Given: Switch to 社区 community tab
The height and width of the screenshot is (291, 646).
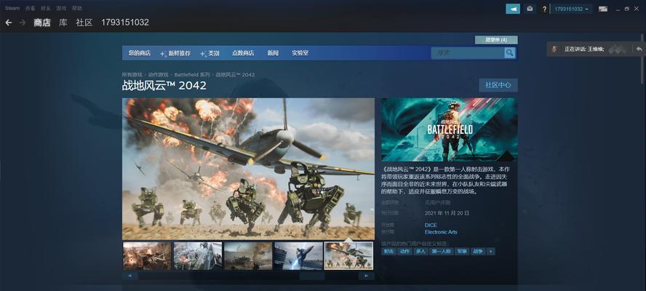Looking at the screenshot, I should click(x=84, y=23).
